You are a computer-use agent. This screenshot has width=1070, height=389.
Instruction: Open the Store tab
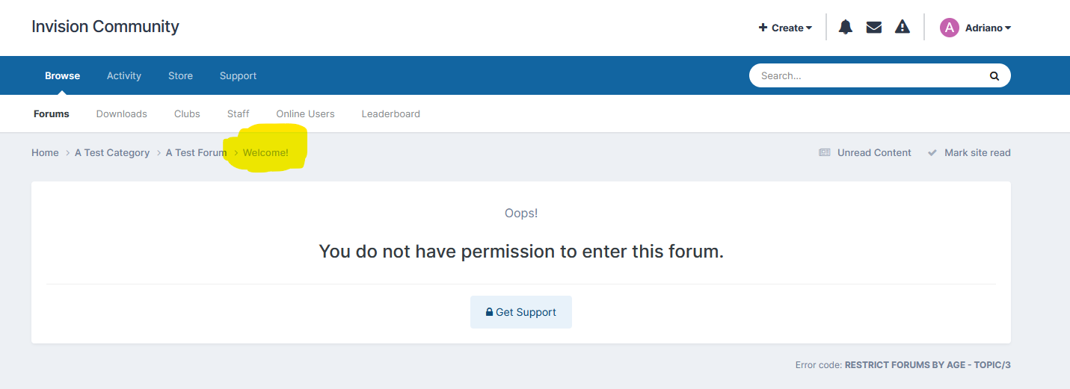(180, 75)
